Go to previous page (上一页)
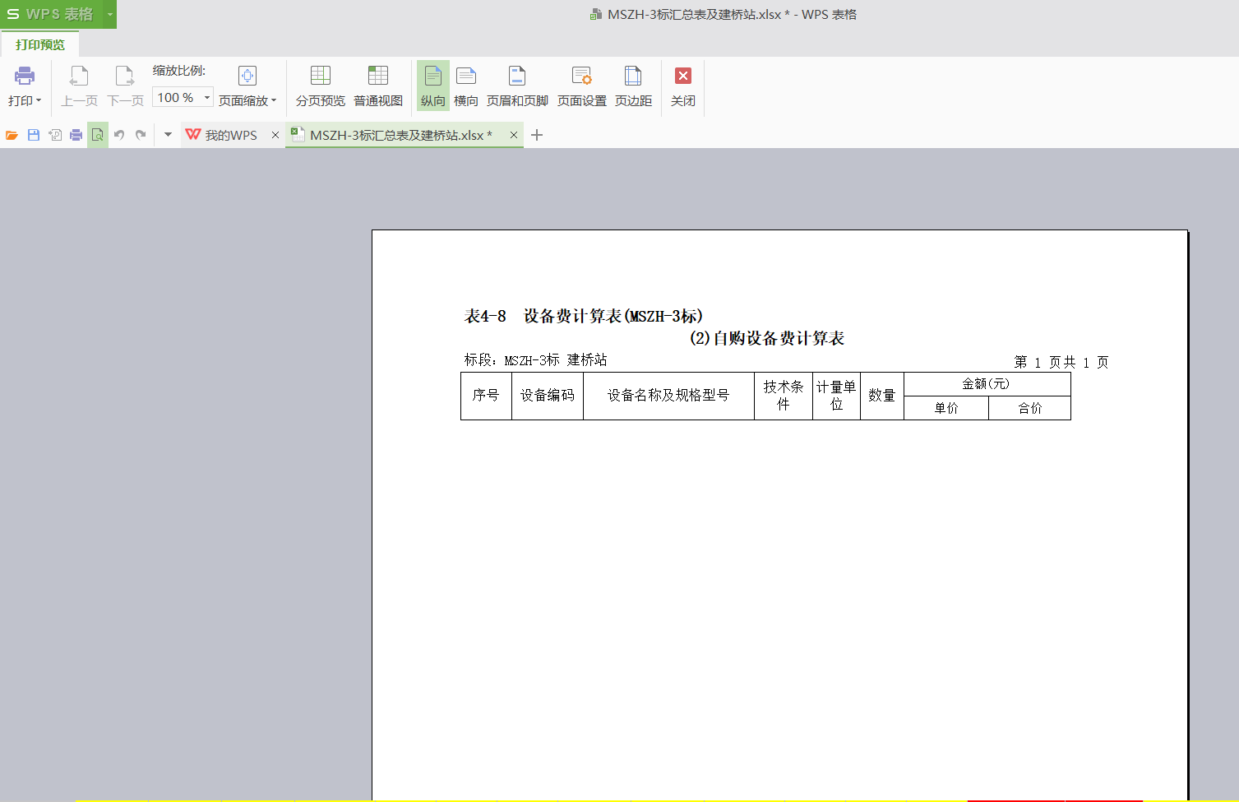This screenshot has width=1239, height=802. (x=79, y=86)
